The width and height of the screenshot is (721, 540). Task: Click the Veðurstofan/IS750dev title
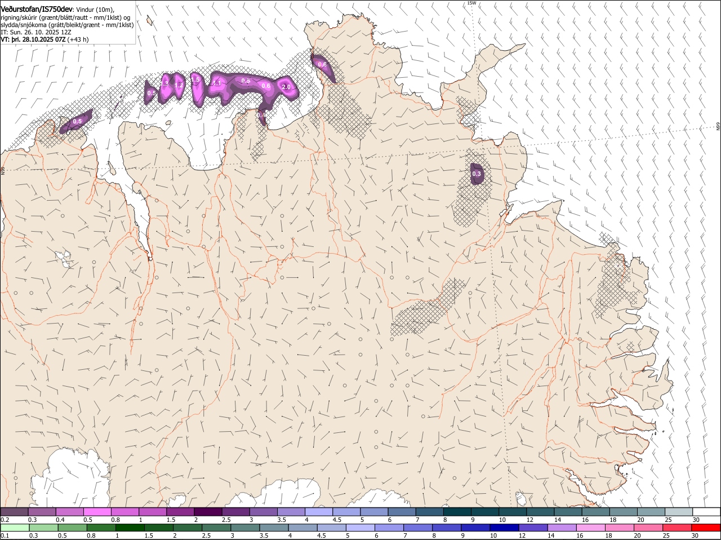(x=37, y=8)
